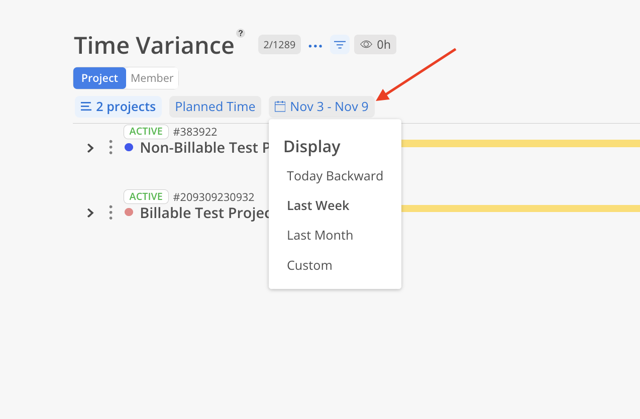The width and height of the screenshot is (640, 419).
Task: Toggle the eye 0h visibility button
Action: click(375, 45)
